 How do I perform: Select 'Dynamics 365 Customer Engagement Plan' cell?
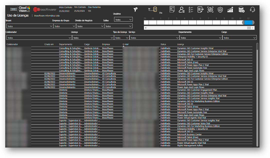point(197,90)
